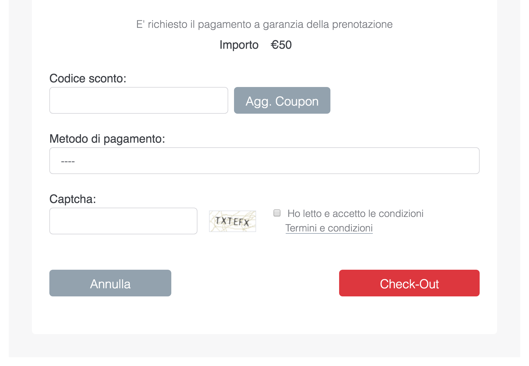
Task: Tick the accept conditions checkbox
Action: (277, 213)
